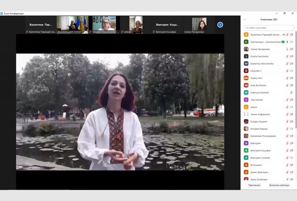Image resolution: width=297 pixels, height=201 pixels.
Task: Click Kateryna Panchuk's green KP avatar
Action: coord(246,92)
